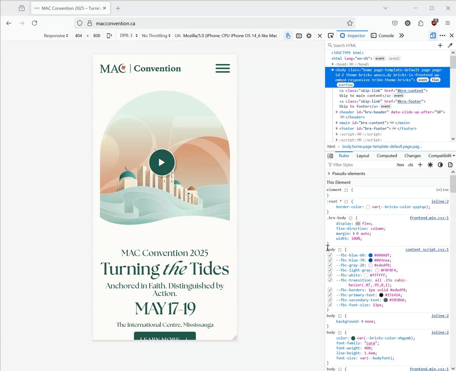Open the #0060df blue color swatch
The height and width of the screenshot is (371, 456).
370,255
